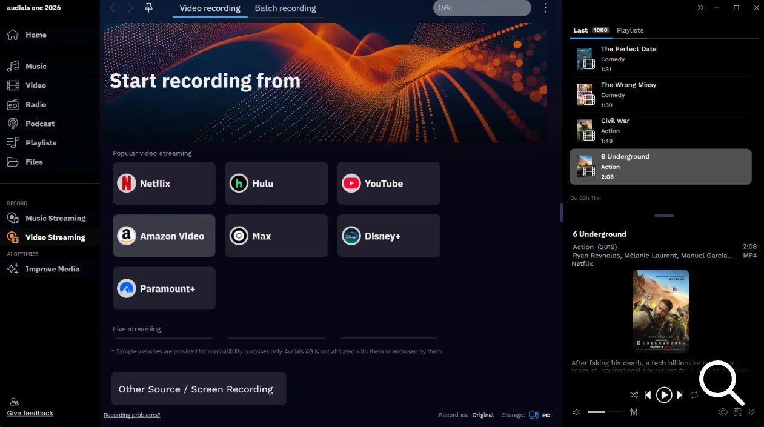Switch to the Batch recording tab

[x=285, y=8]
